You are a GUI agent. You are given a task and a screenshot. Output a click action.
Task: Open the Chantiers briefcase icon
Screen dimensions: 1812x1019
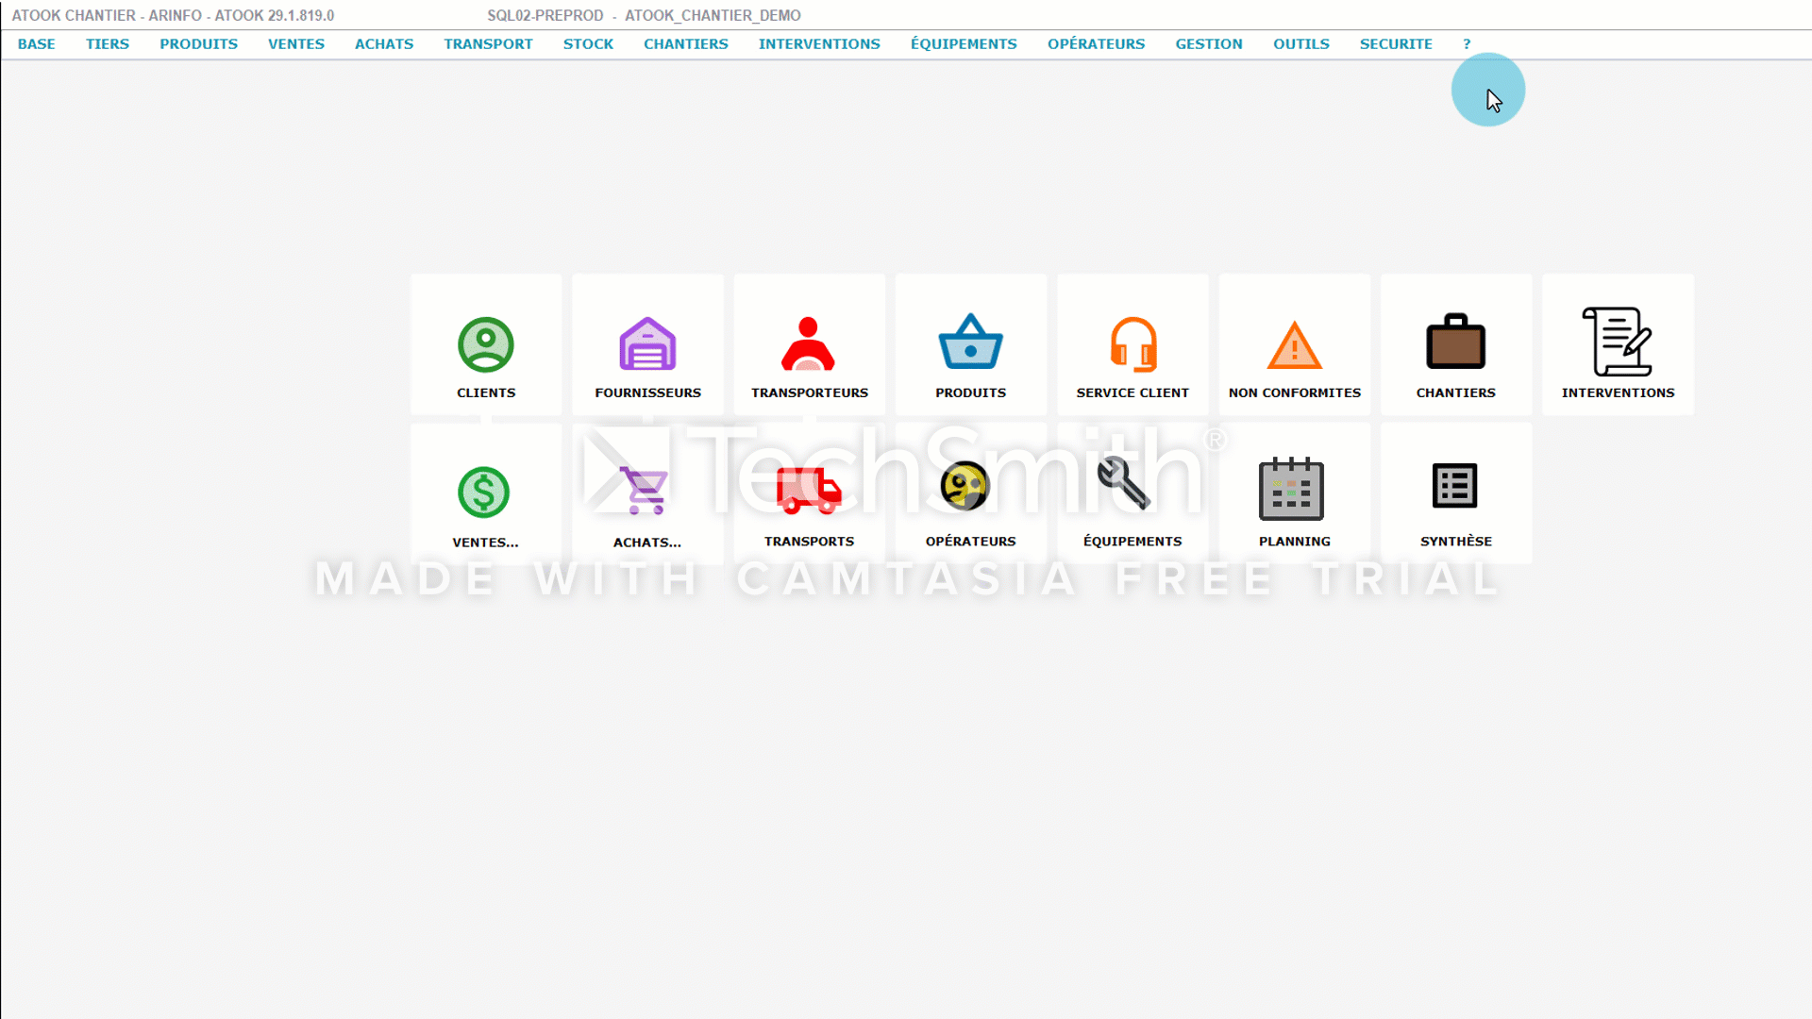1455,342
